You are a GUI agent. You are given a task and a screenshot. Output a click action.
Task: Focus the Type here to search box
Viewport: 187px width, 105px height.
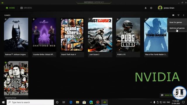30,102
